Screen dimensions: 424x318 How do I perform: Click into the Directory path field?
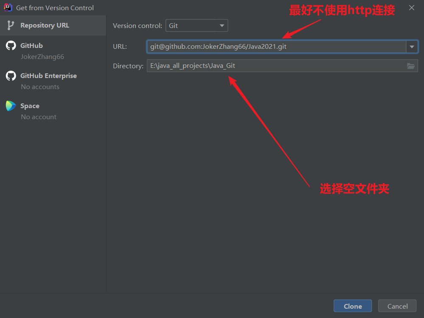(x=276, y=66)
